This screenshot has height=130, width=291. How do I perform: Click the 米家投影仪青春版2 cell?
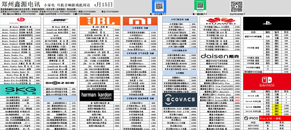(136, 33)
